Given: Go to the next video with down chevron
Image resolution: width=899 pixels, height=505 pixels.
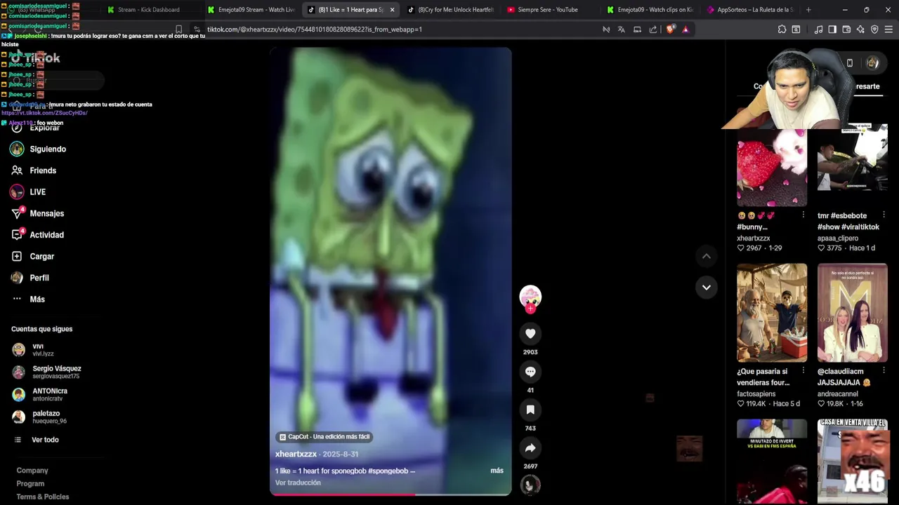Looking at the screenshot, I should click(x=706, y=287).
